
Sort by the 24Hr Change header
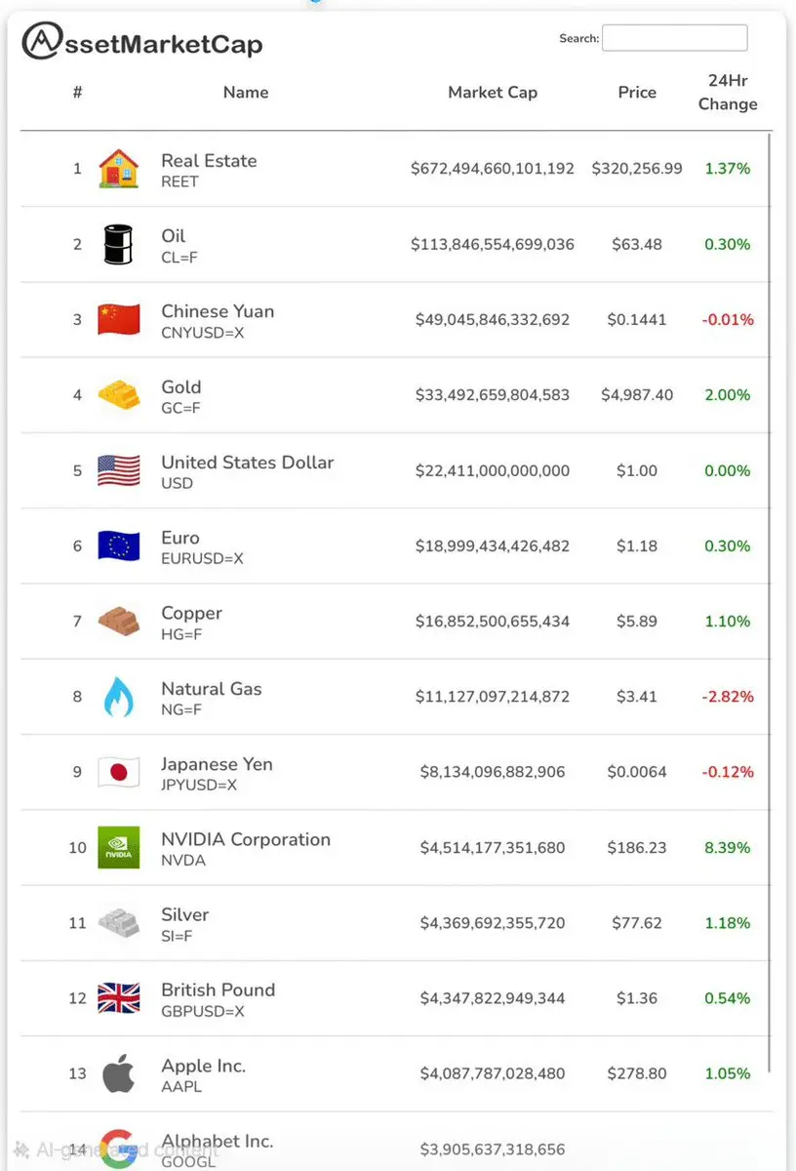(728, 93)
